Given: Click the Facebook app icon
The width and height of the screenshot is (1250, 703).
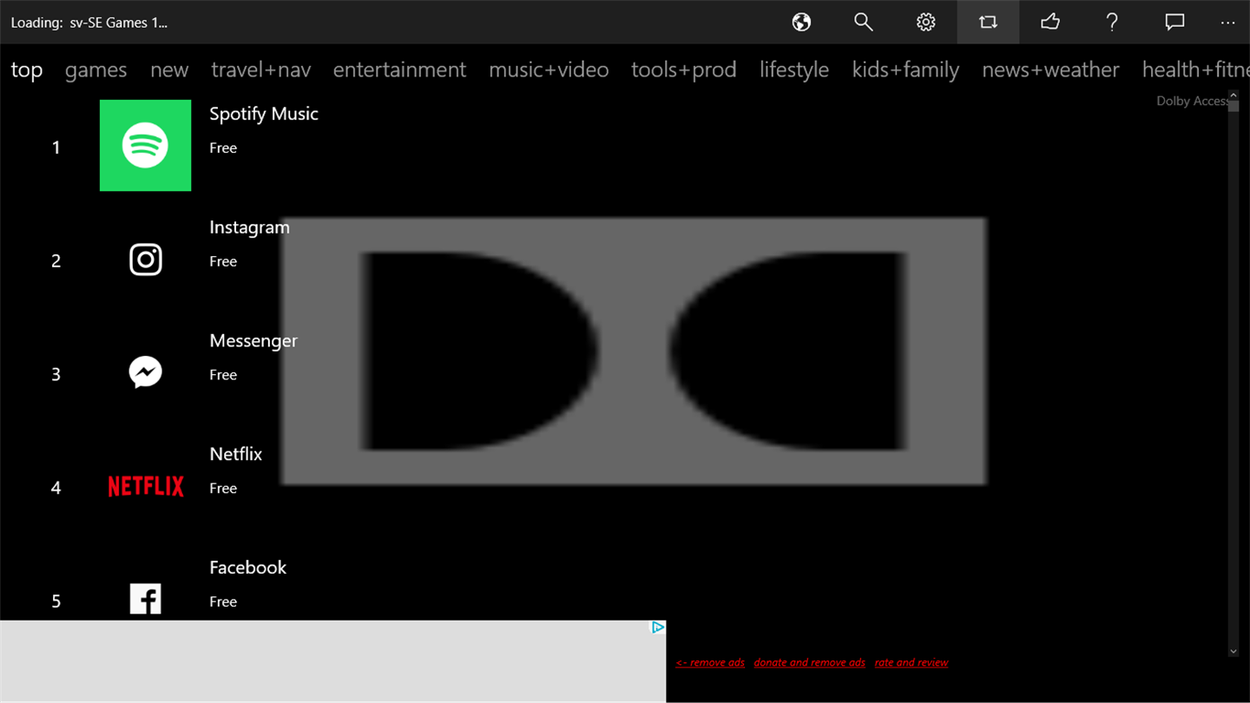Looking at the screenshot, I should (x=145, y=599).
